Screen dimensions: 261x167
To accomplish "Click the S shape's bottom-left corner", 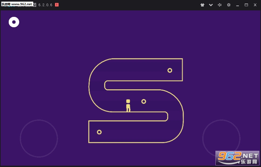I will point(89,142).
